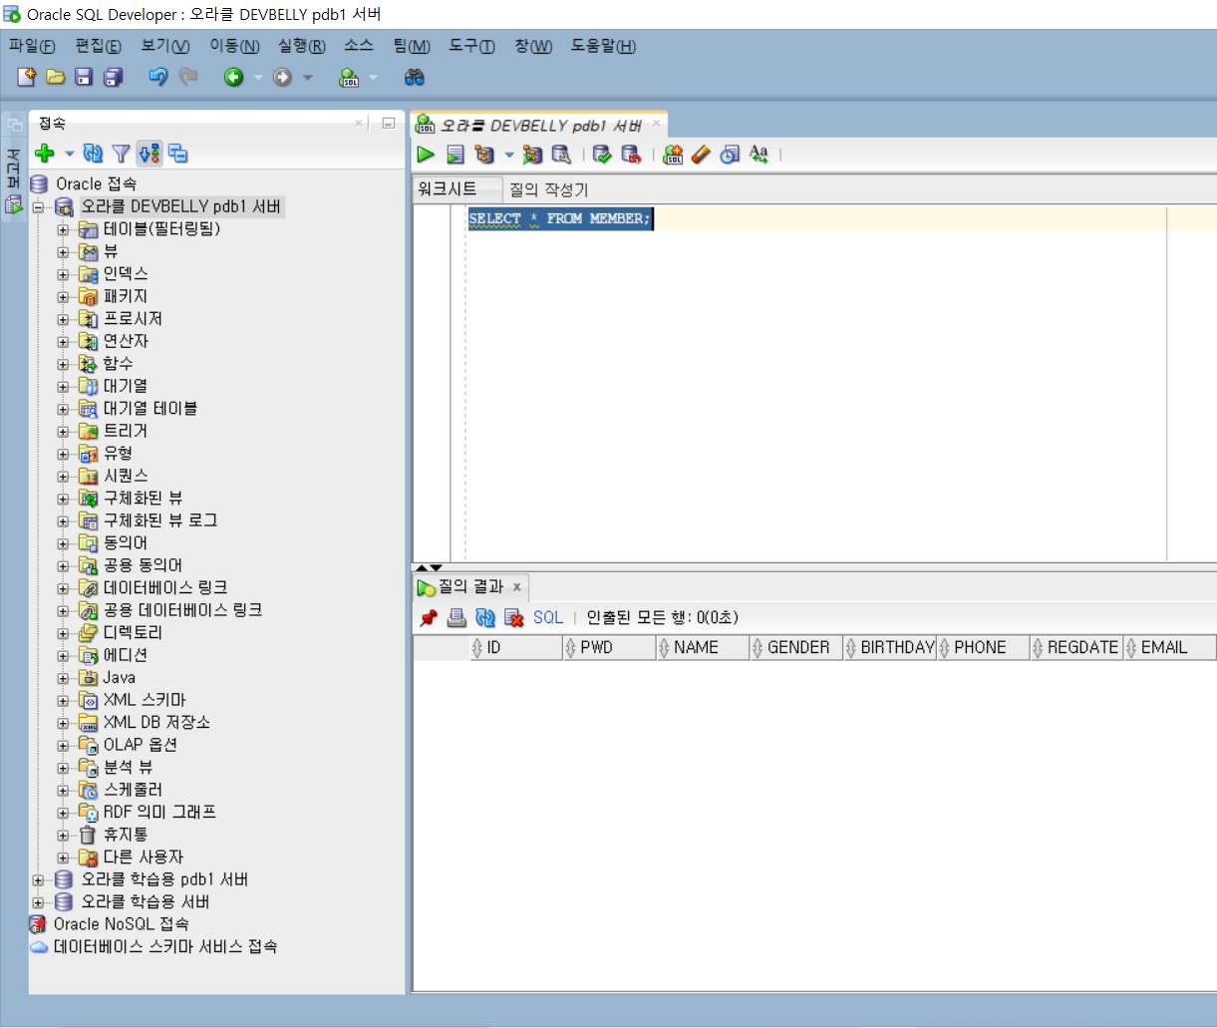Image resolution: width=1217 pixels, height=1028 pixels.
Task: Refresh the query result grid
Action: pyautogui.click(x=485, y=618)
